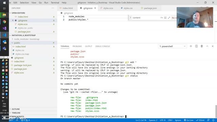Maximize the terminal panel with up chevron
This screenshot has height=122, width=217.
(x=207, y=46)
